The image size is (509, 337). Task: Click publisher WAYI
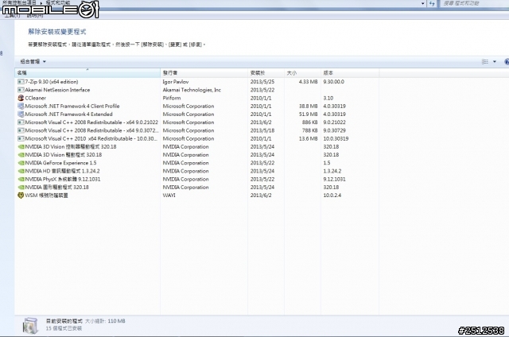(169, 196)
